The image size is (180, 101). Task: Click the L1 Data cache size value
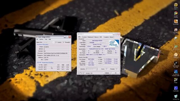(x=108, y=59)
